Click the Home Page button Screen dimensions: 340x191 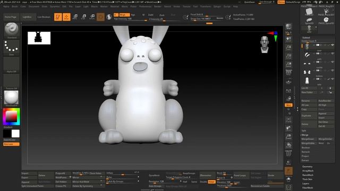click(x=11, y=17)
